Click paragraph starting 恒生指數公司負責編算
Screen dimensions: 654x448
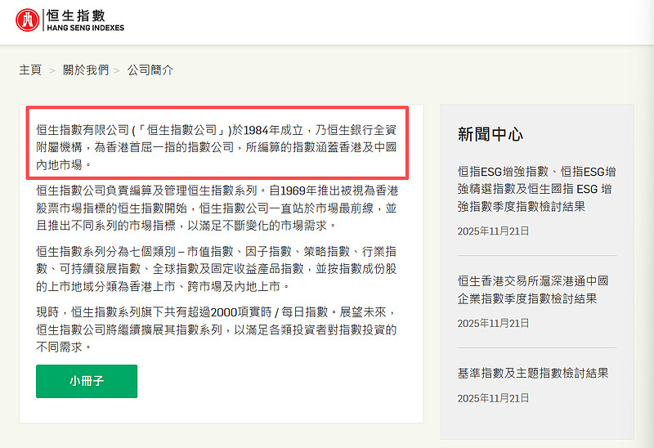[217, 208]
